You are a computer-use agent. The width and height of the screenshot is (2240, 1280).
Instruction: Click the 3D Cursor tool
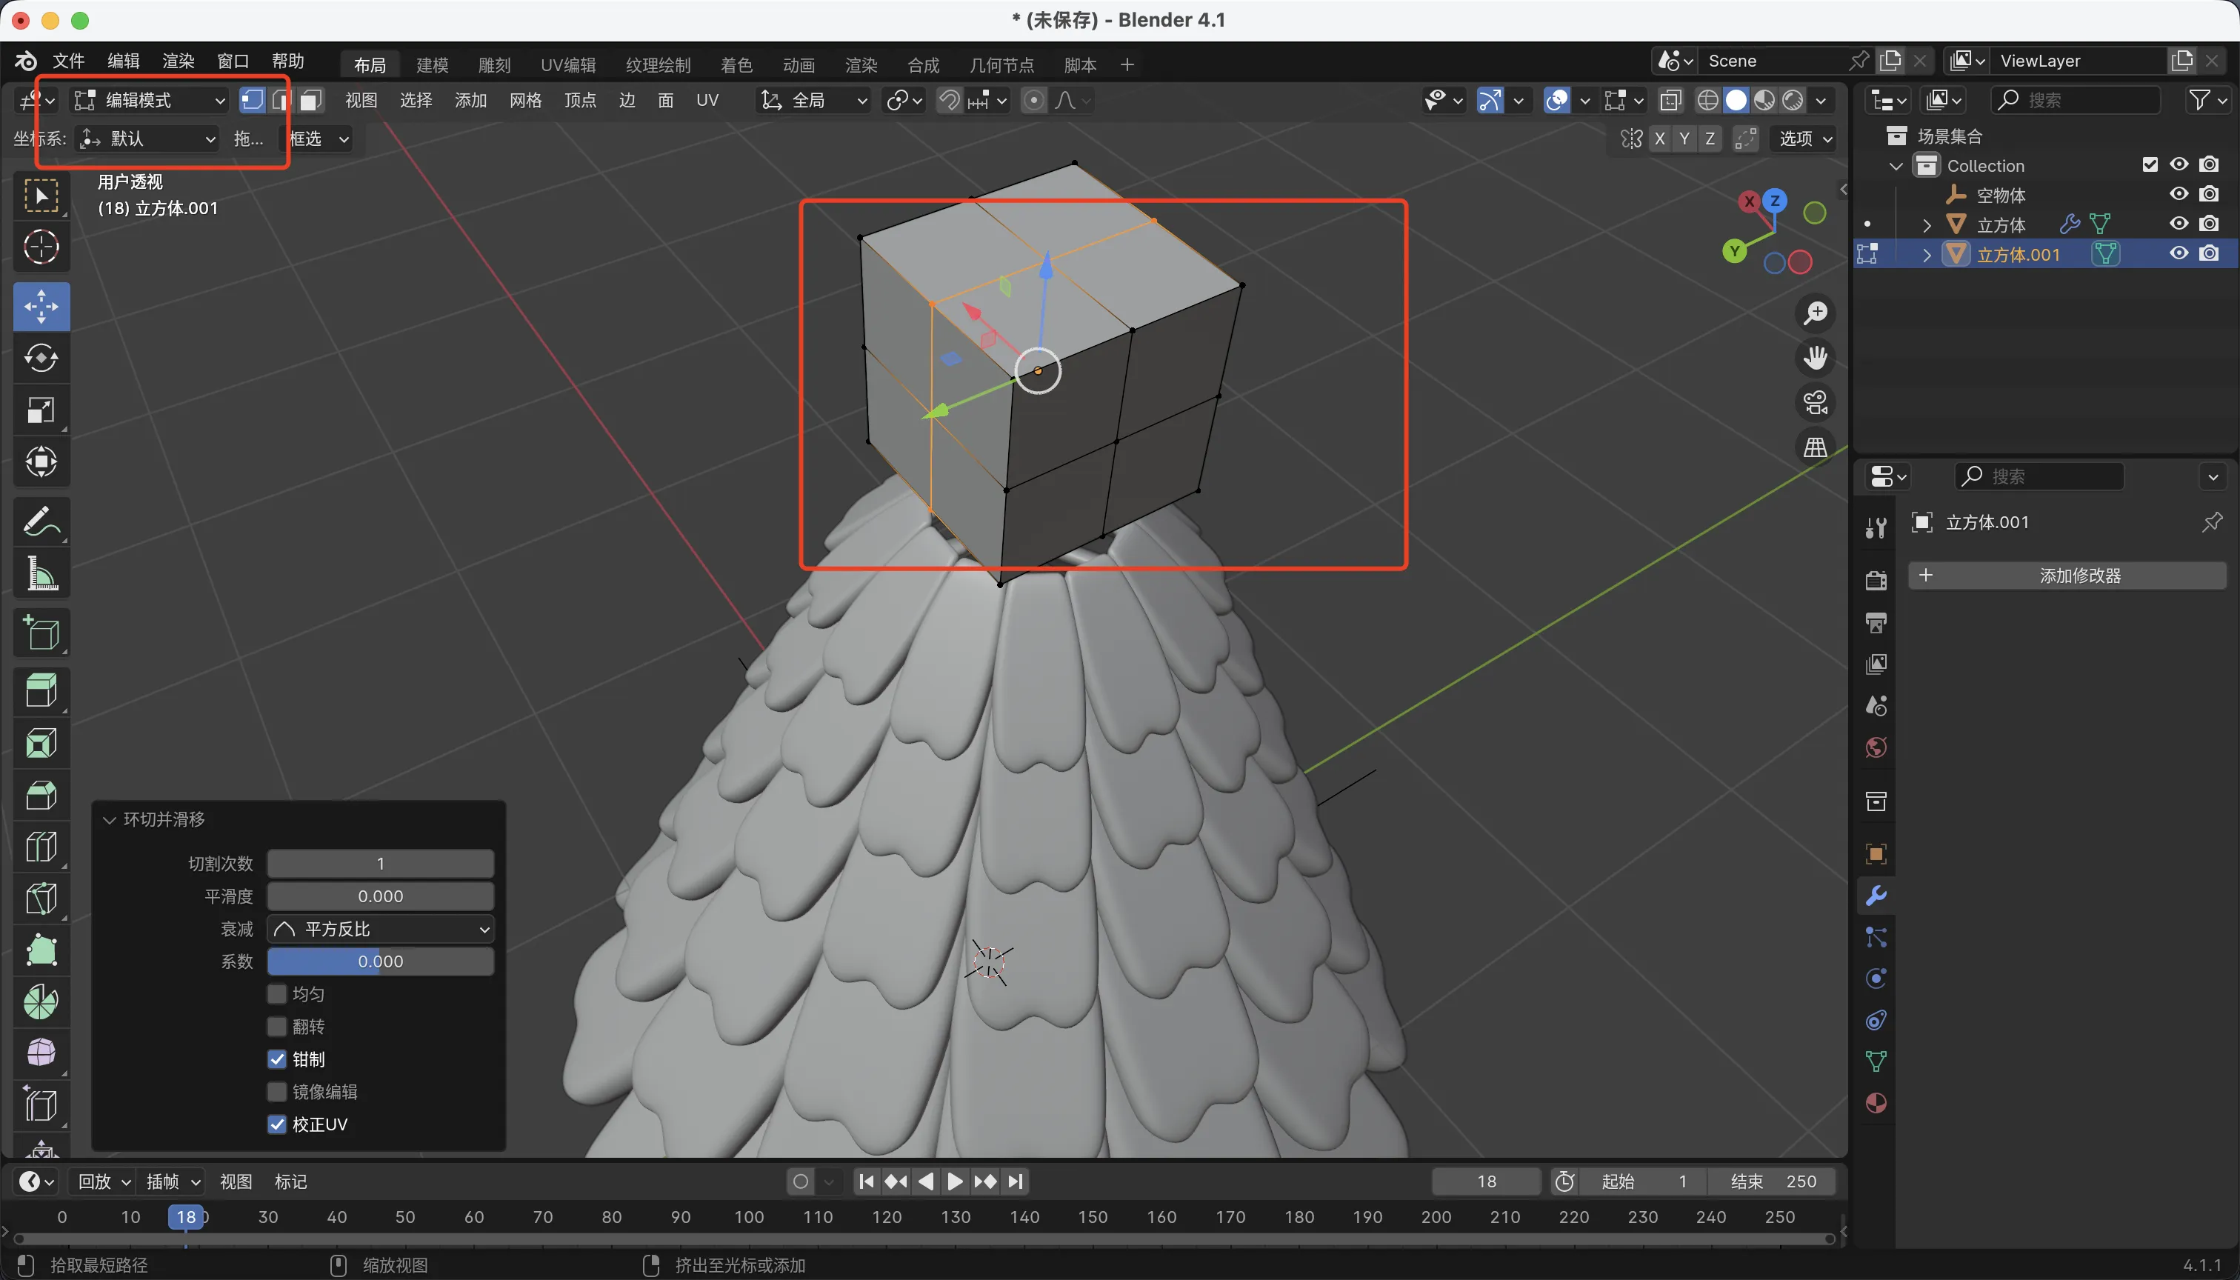click(x=41, y=247)
